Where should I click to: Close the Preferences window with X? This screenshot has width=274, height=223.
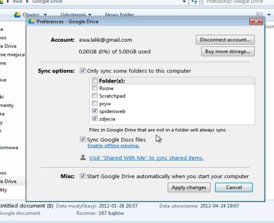click(256, 21)
